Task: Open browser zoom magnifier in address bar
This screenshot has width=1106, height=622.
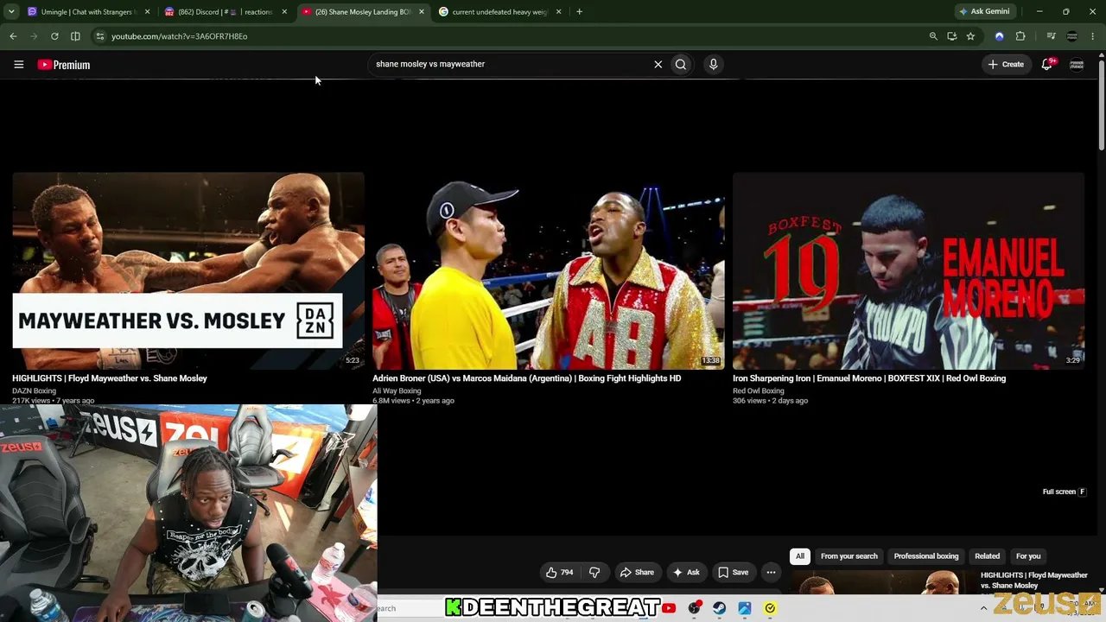Action: pyautogui.click(x=933, y=36)
